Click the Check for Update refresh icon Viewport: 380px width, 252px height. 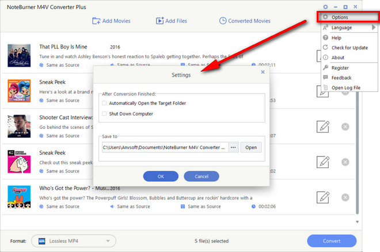click(325, 47)
